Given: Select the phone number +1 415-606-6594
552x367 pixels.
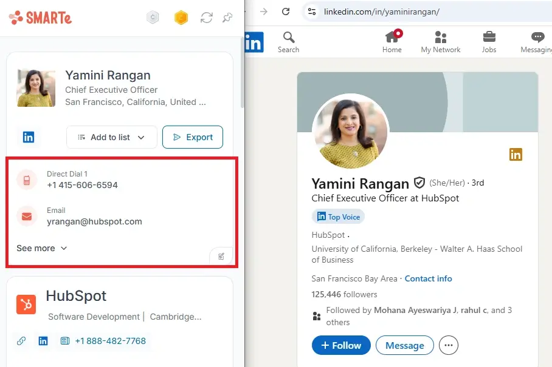Looking at the screenshot, I should [x=83, y=185].
